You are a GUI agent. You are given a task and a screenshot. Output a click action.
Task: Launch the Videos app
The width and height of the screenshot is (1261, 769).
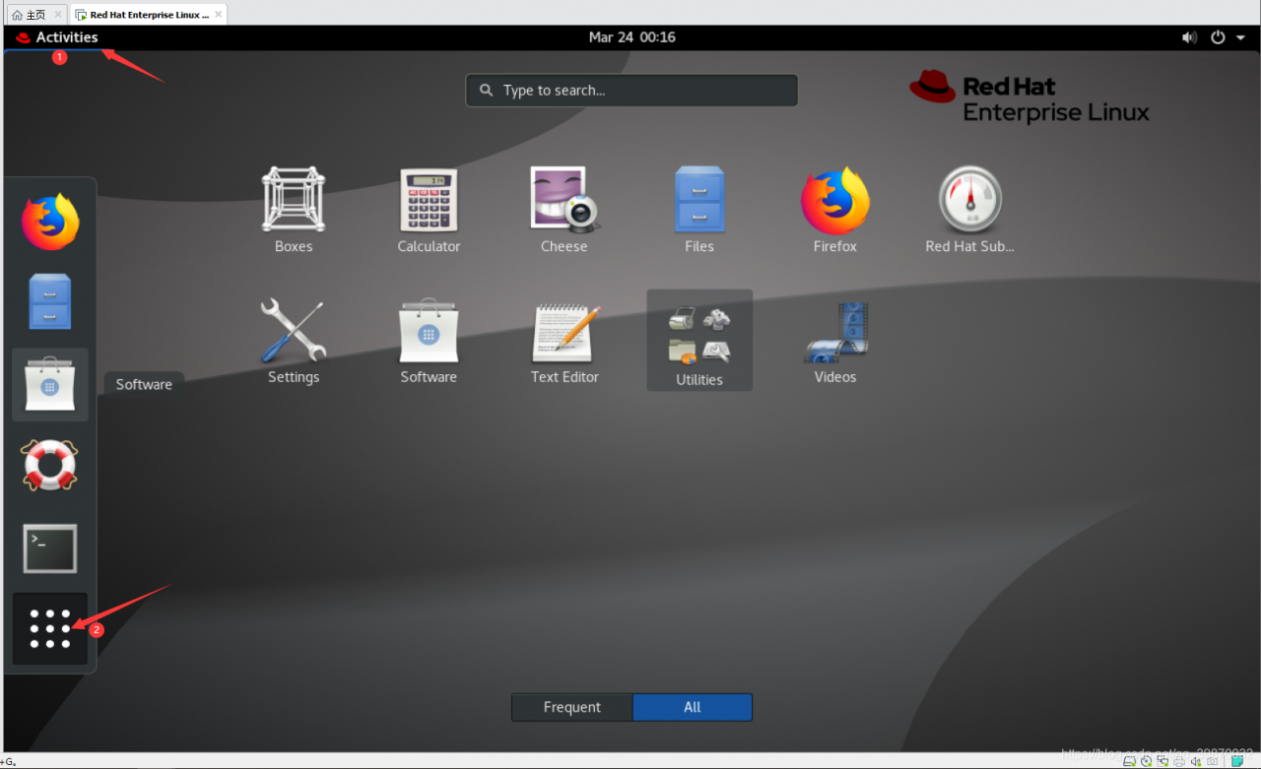coord(835,341)
